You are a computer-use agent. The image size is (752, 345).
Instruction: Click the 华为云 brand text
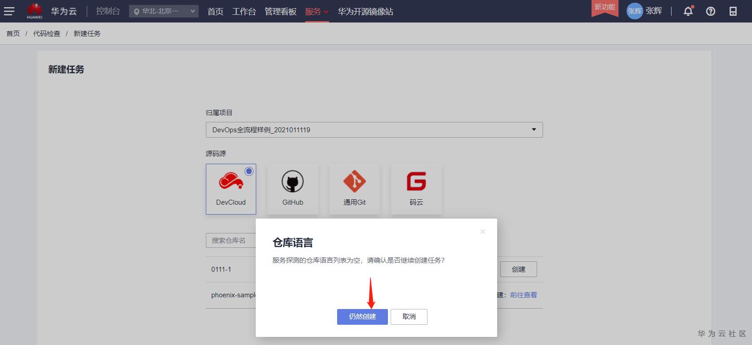coord(63,11)
